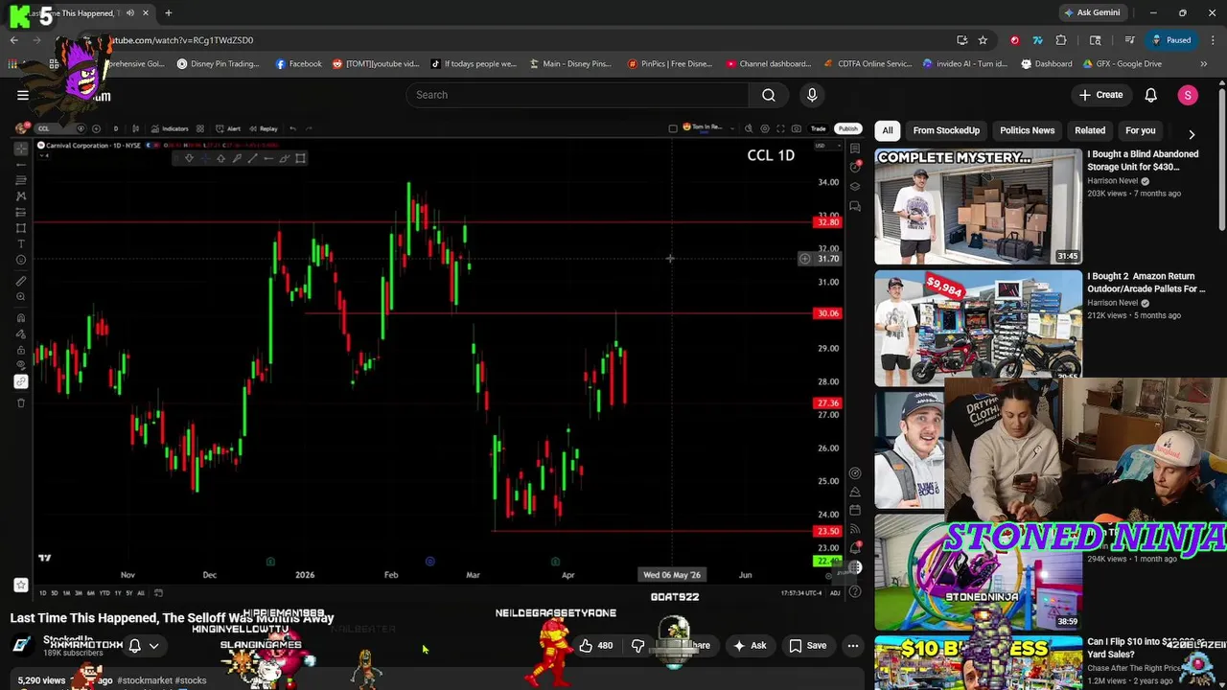Open Indicators in the chart toolbar

170,128
